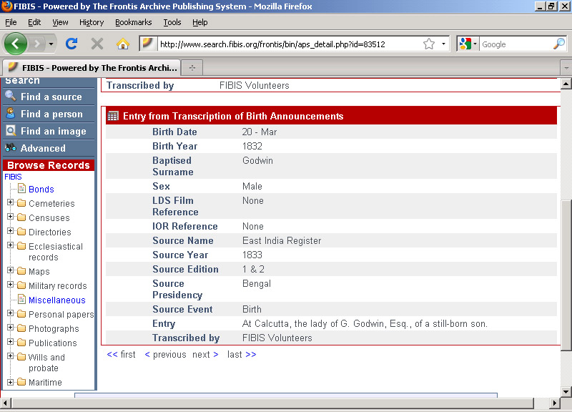Viewport: 572px width, 412px height.
Task: Click the Find a person icon
Action: click(10, 113)
